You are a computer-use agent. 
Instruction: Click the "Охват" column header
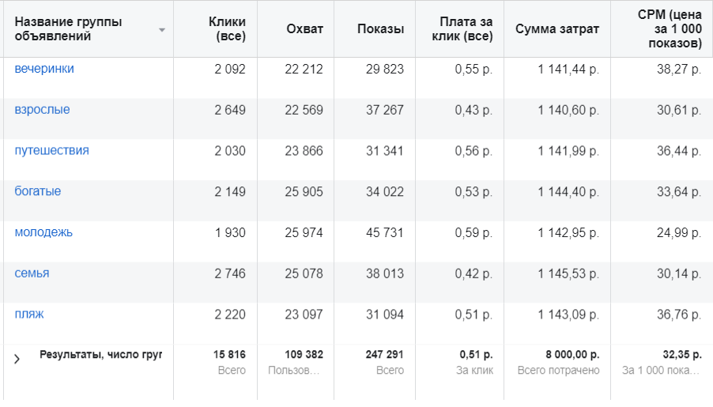click(x=304, y=29)
